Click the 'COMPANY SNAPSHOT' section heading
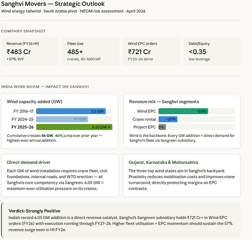The image size is (252, 240). click(x=23, y=31)
